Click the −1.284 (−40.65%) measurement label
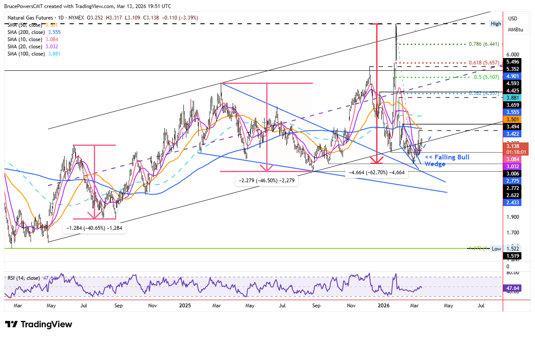 (94, 228)
